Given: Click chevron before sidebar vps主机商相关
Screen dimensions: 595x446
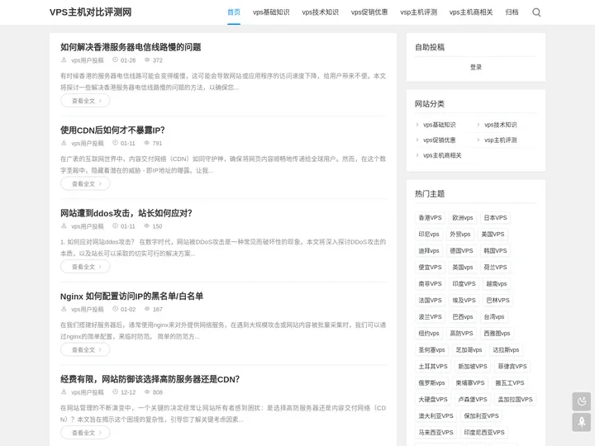Looking at the screenshot, I should (x=417, y=155).
